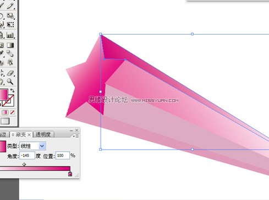Close the gradient panel group
This screenshot has height=200, width=269.
point(77,130)
